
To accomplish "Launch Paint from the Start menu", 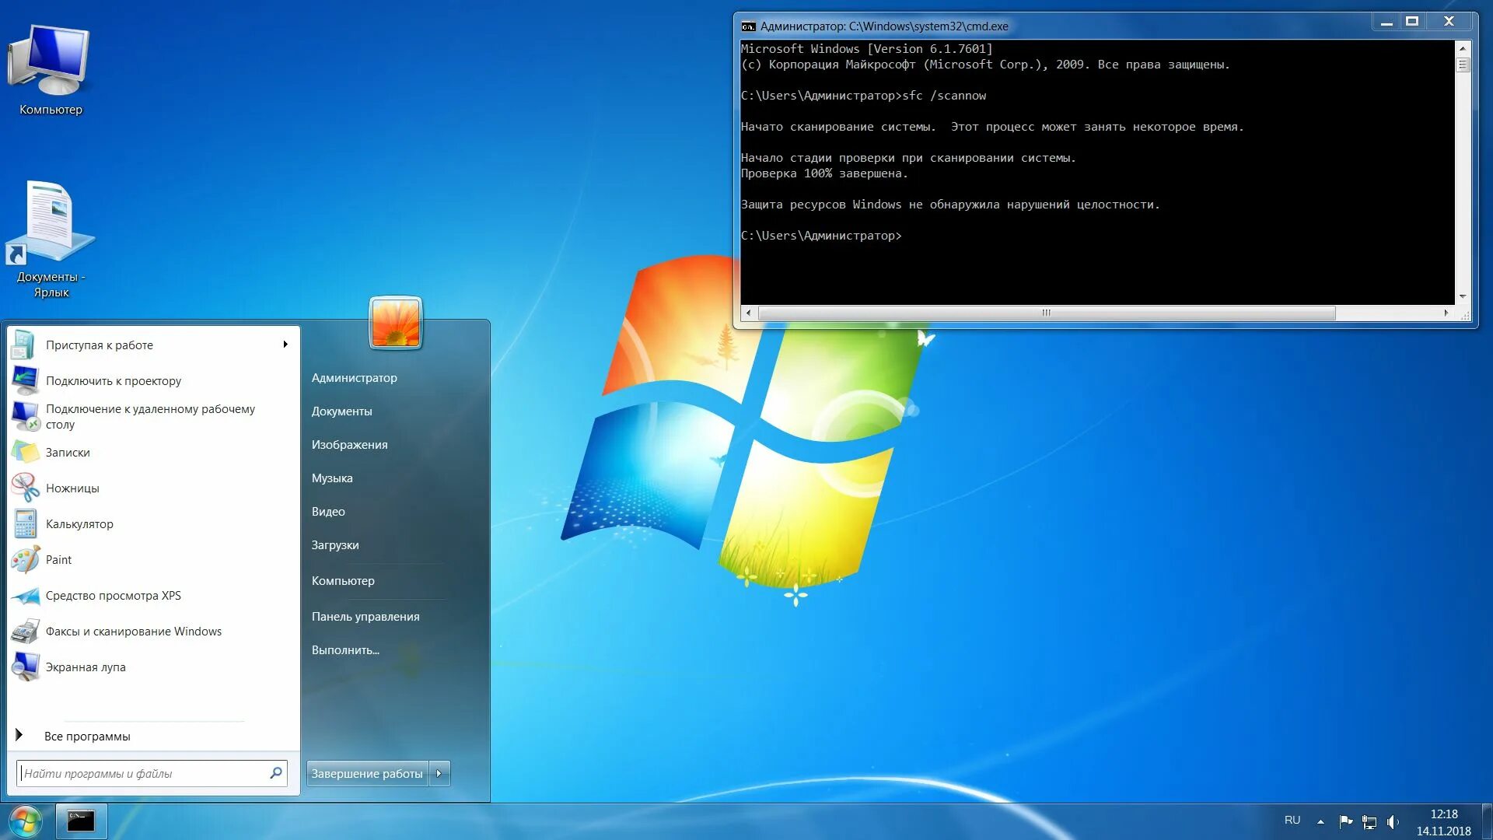I will 58,560.
